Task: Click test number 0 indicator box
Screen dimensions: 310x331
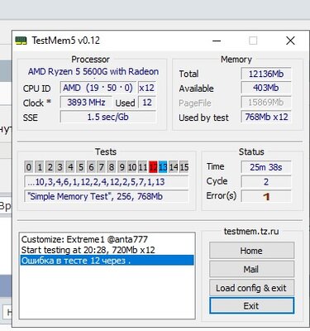Action: pos(28,167)
